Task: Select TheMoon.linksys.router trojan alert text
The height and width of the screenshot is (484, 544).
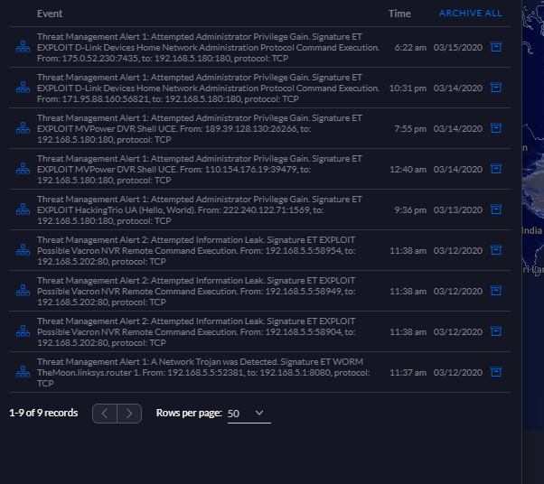Action: pyautogui.click(x=203, y=372)
